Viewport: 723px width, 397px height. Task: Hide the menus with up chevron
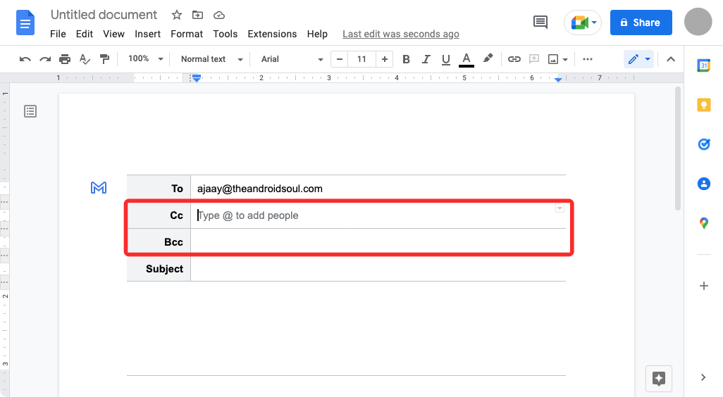tap(671, 59)
